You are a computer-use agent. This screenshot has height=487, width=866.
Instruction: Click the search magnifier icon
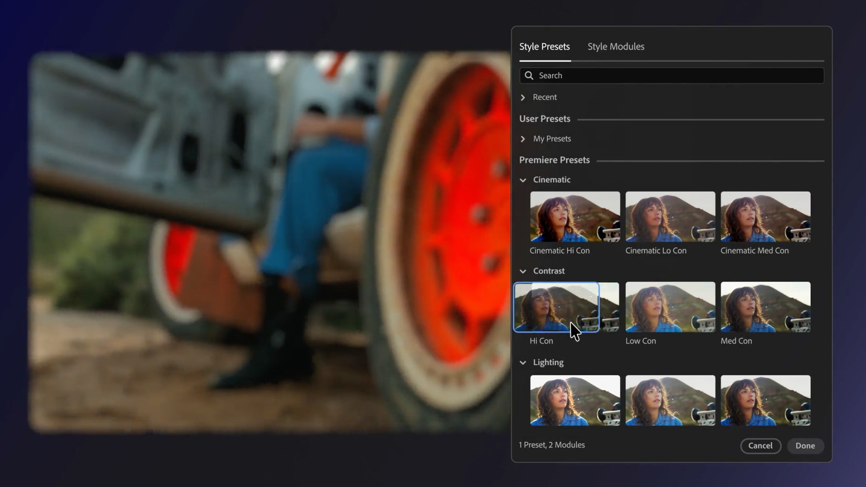[529, 75]
